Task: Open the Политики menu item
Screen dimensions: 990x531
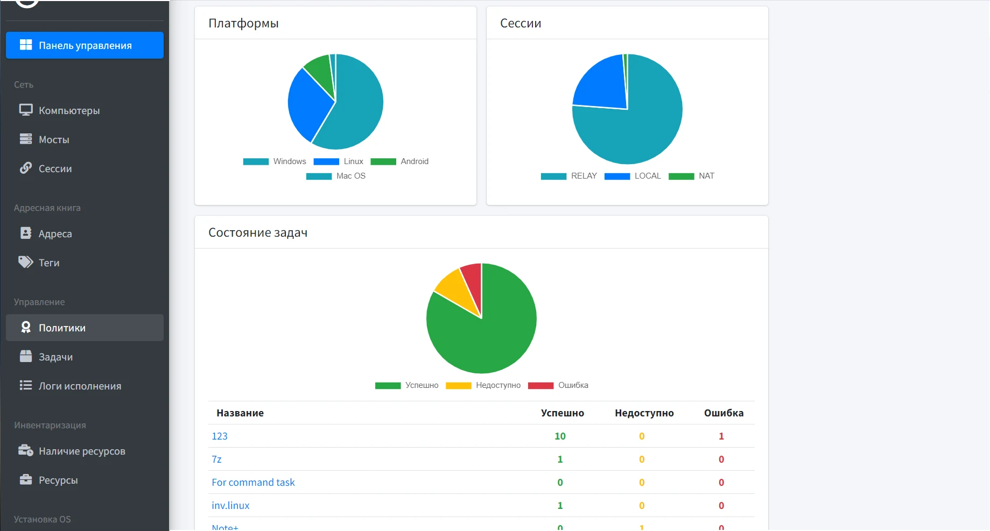Action: click(x=85, y=328)
